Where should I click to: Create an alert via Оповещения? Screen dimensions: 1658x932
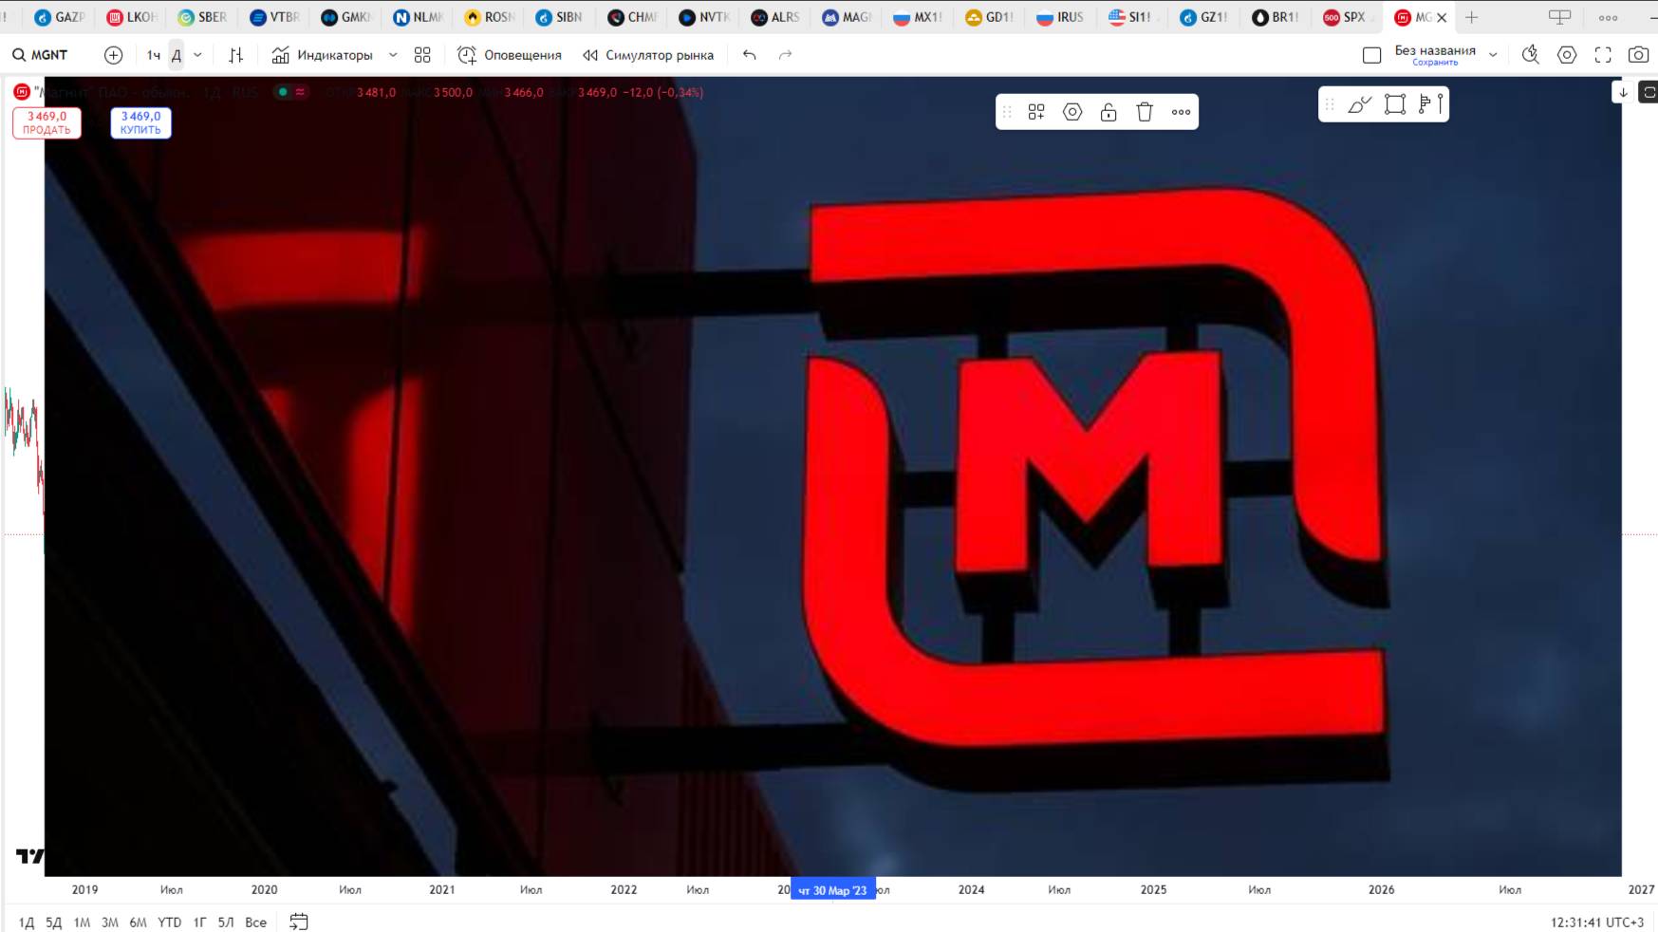point(510,55)
